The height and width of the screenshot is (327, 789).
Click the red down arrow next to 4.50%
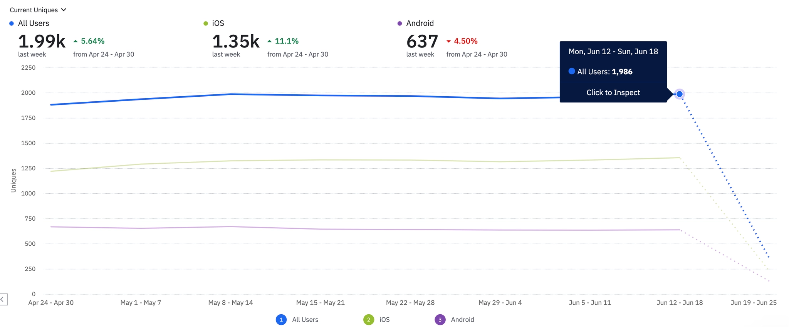coord(448,41)
